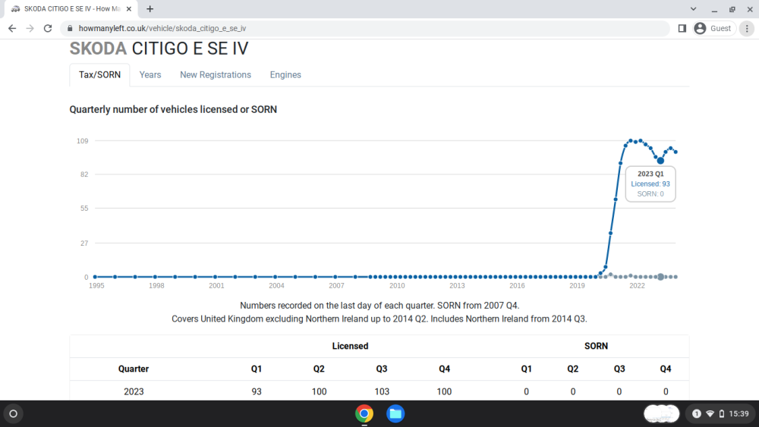The image size is (759, 427).
Task: View site security lock info
Action: (x=70, y=29)
